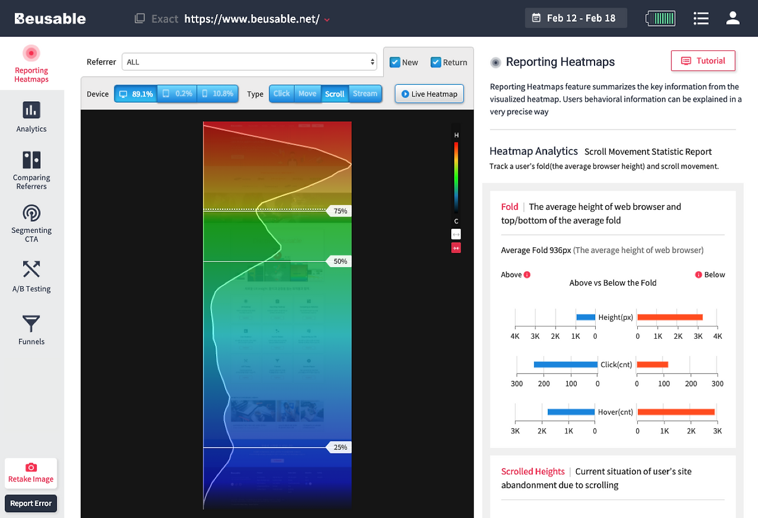Switch heatmap type to Scroll
The height and width of the screenshot is (518, 758).
pyautogui.click(x=335, y=94)
